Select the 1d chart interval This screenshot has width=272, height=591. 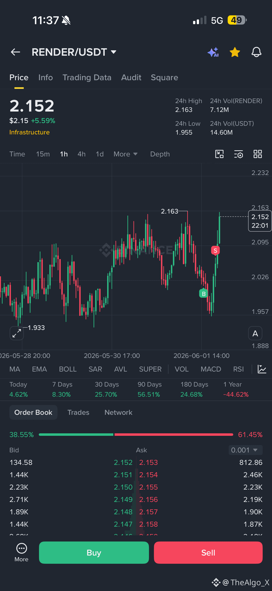(100, 154)
